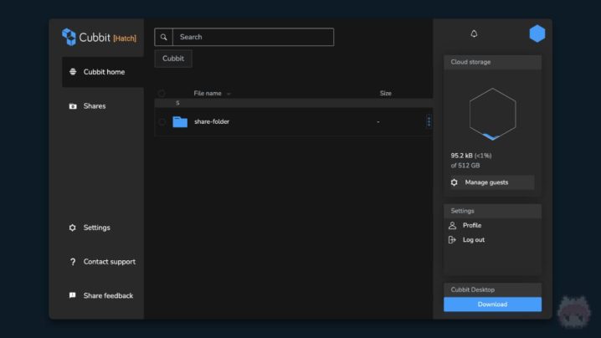Click the search magnifier icon

(x=164, y=37)
